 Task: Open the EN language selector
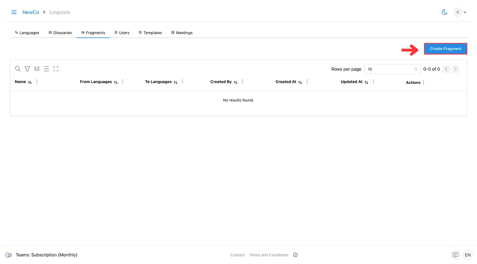(468, 255)
